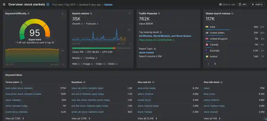Open the API button
This screenshot has width=267, height=121.
click(x=242, y=4)
